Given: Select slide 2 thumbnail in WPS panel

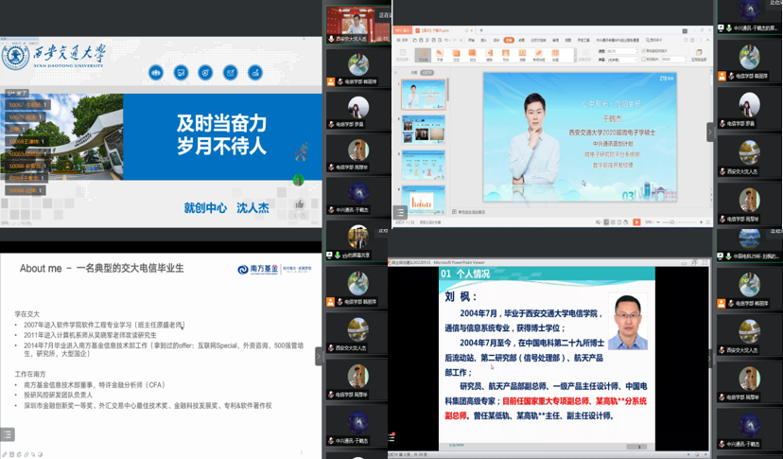Looking at the screenshot, I should coord(423,129).
